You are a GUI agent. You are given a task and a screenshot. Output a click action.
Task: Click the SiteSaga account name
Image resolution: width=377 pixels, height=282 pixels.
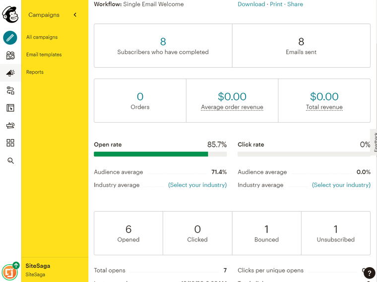[38, 266]
